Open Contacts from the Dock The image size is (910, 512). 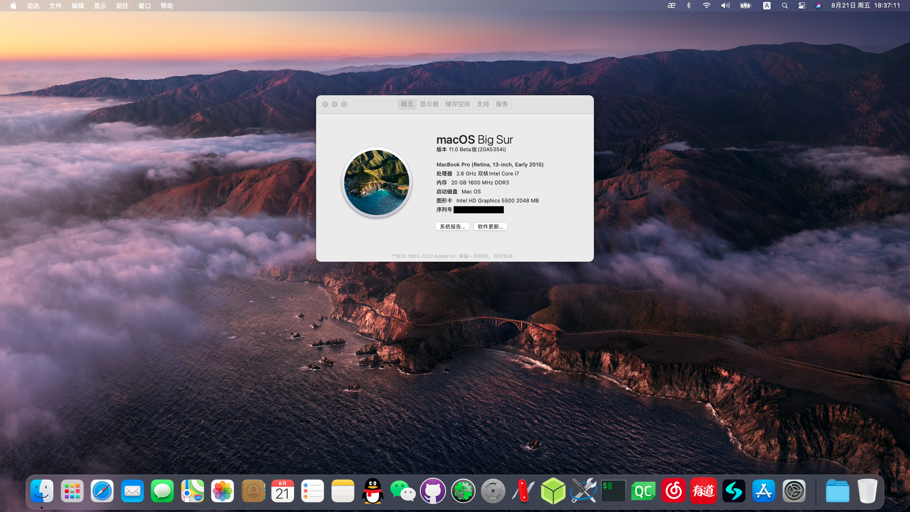click(253, 491)
